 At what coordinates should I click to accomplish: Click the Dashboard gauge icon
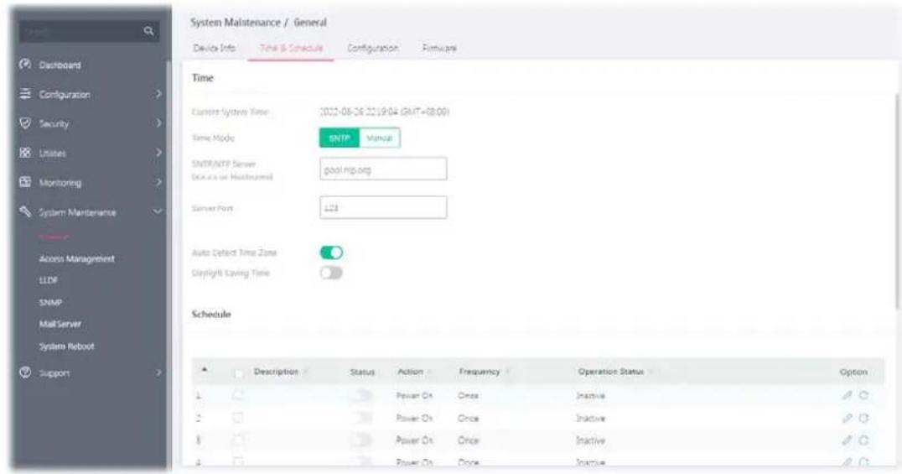tap(25, 65)
